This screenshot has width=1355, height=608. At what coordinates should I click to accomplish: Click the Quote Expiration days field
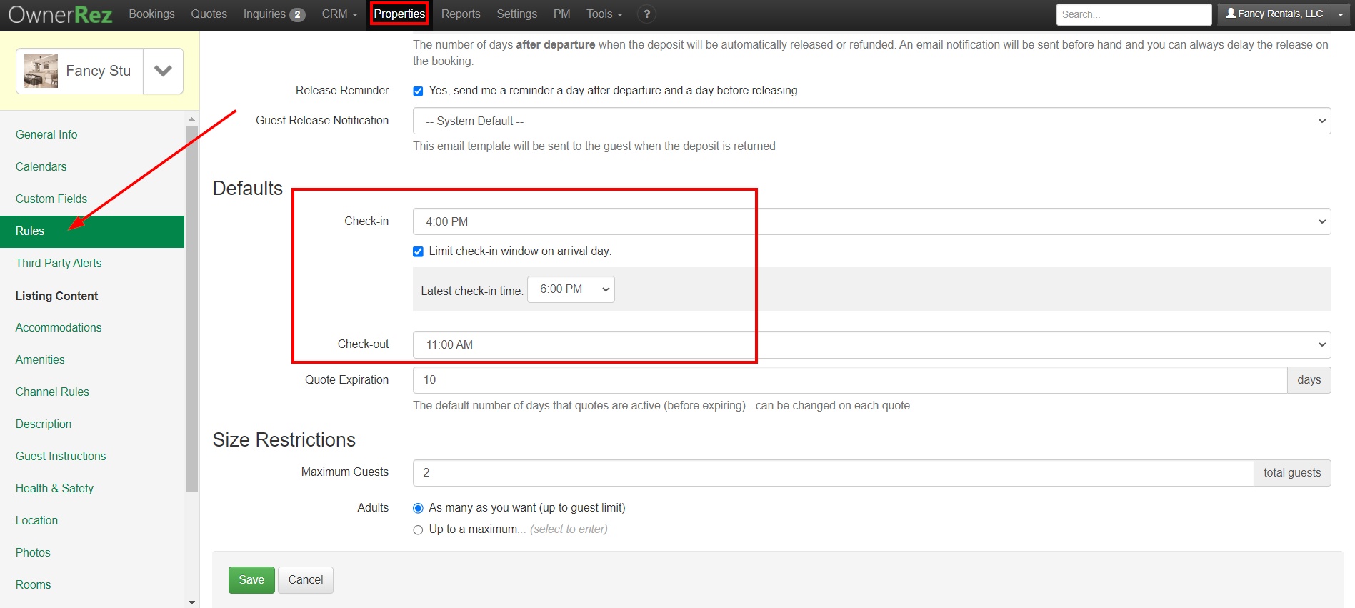click(x=849, y=380)
